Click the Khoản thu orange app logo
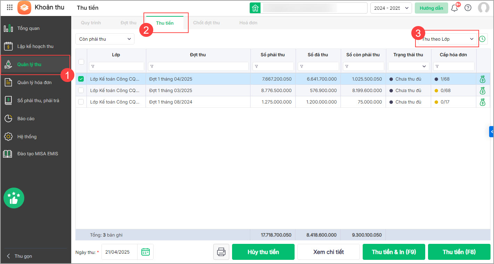 tap(24, 8)
